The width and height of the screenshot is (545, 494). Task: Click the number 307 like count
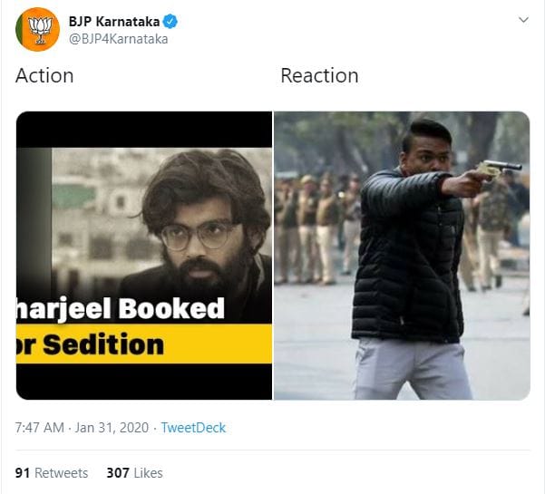pyautogui.click(x=118, y=473)
